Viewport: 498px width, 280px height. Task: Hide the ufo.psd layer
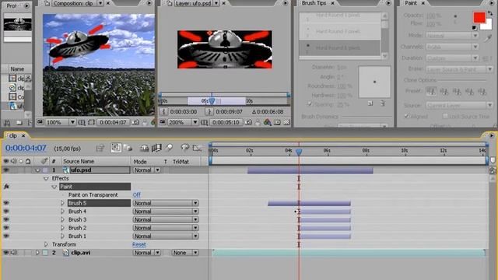(x=6, y=170)
